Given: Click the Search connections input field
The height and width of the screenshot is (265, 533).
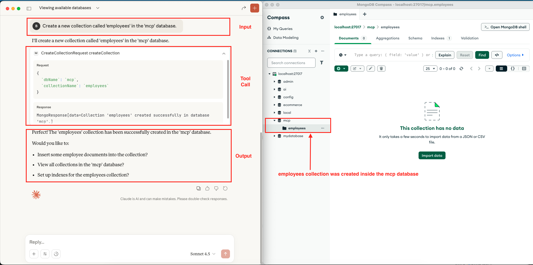Looking at the screenshot, I should pos(291,63).
